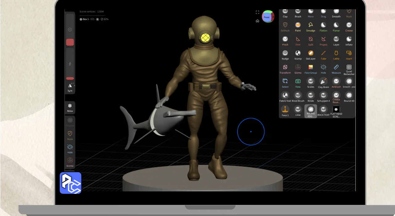Toggle fullscreen with the expand icon

[x=257, y=12]
